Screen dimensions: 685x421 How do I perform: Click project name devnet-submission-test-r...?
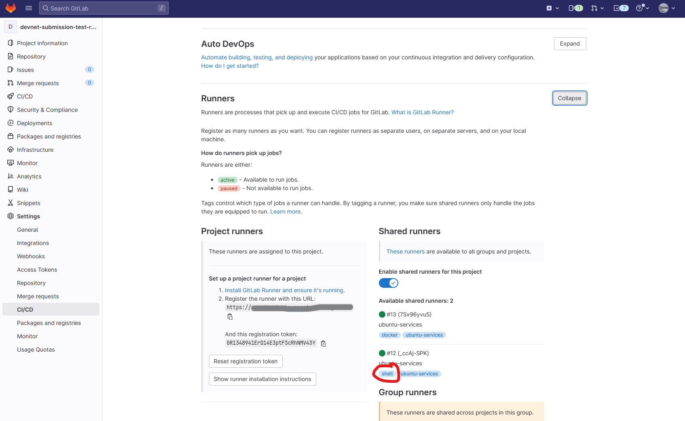58,27
